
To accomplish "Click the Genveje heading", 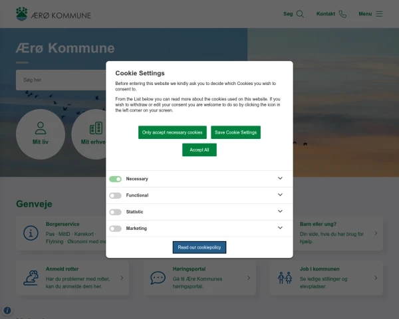I will [x=34, y=204].
